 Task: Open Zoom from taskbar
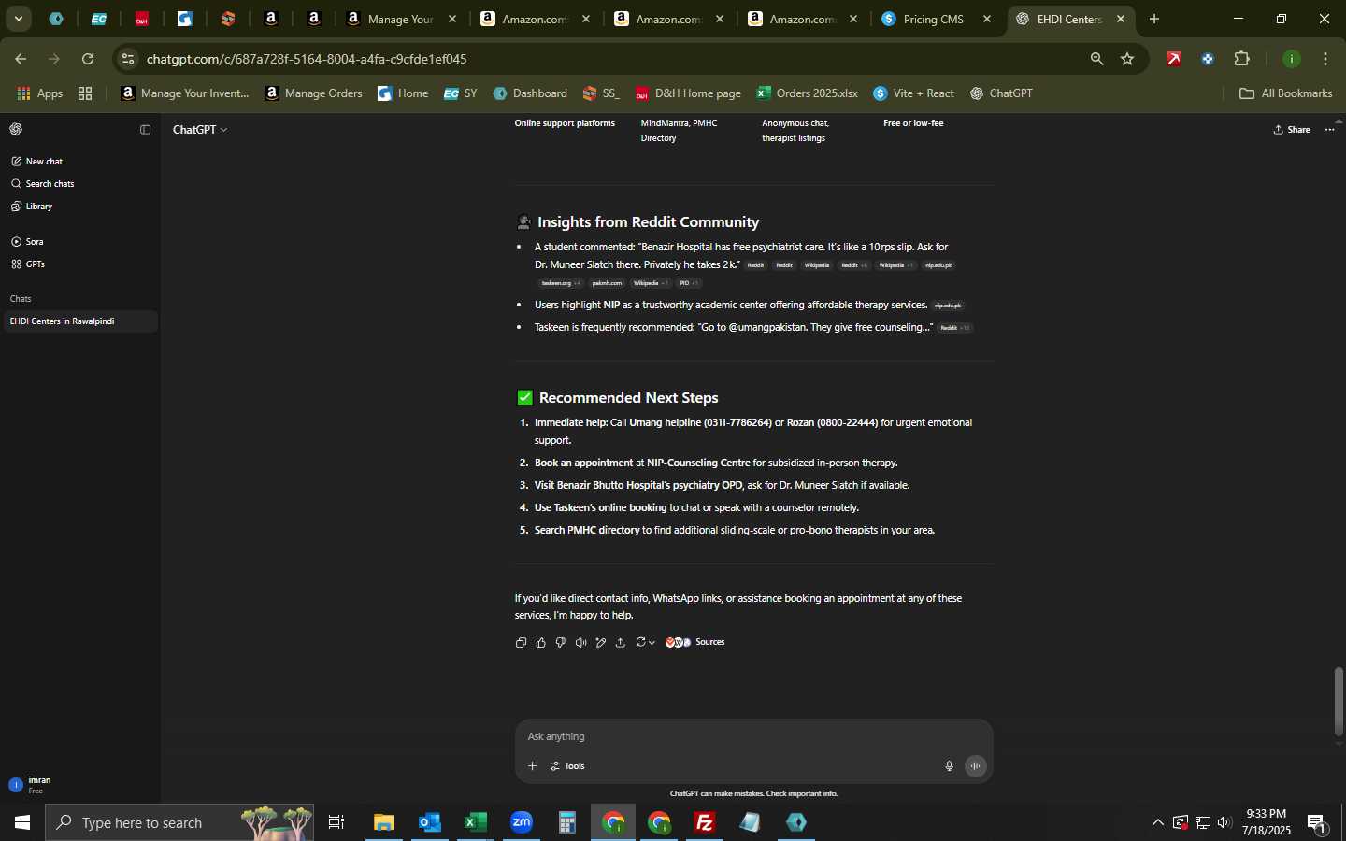[522, 822]
